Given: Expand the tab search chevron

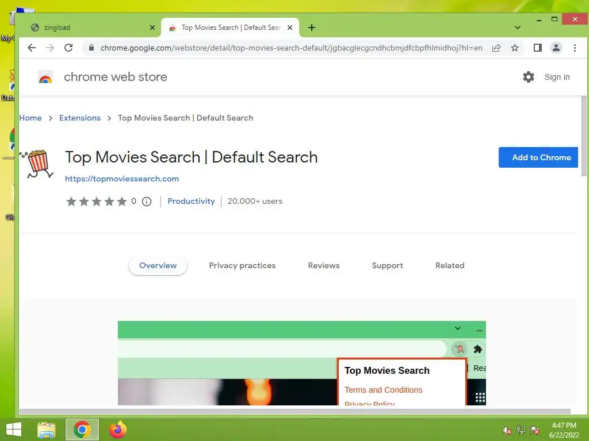Looking at the screenshot, I should click(x=517, y=28).
